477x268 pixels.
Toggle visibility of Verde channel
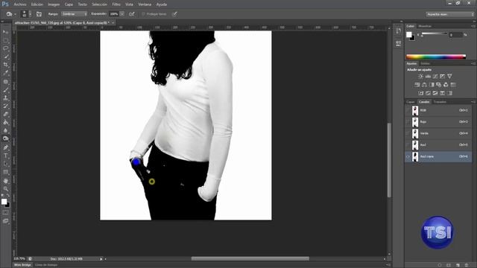[x=408, y=133]
